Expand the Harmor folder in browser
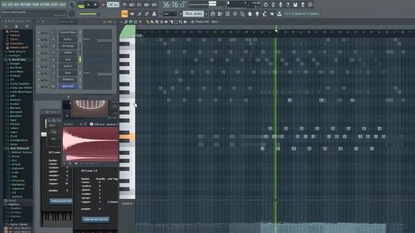 click(15, 104)
